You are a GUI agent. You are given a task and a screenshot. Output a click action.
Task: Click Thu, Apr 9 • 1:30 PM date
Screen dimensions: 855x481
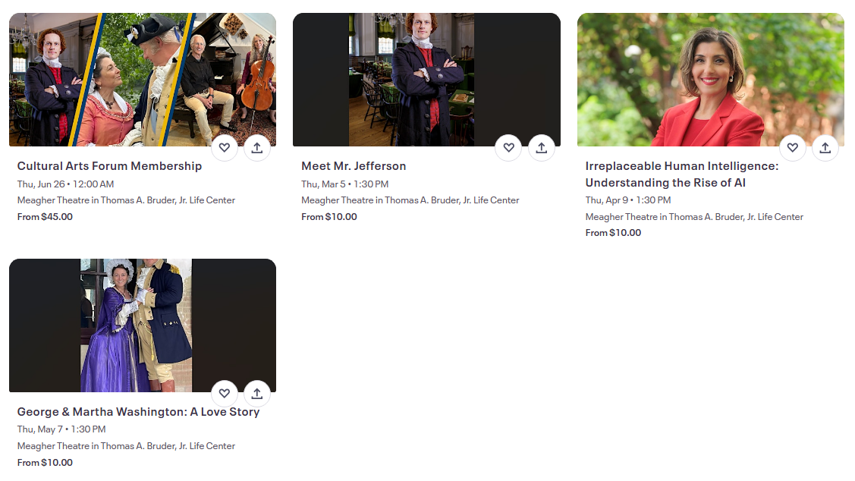pos(627,200)
